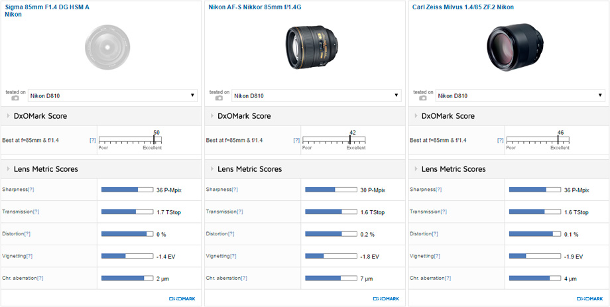Click the Sigma DxOMark score scale at 50
The image size is (610, 307).
(x=155, y=140)
